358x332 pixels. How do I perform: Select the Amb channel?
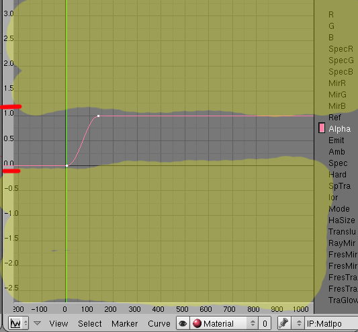click(x=337, y=152)
